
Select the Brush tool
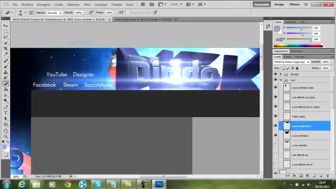tap(6, 67)
